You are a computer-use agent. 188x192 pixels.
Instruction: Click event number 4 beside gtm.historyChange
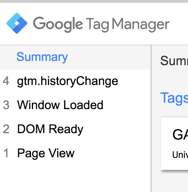coord(6,81)
